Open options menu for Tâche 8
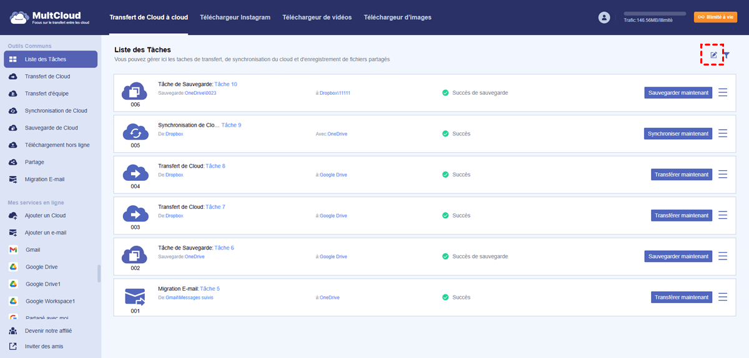The height and width of the screenshot is (358, 749). [x=723, y=175]
